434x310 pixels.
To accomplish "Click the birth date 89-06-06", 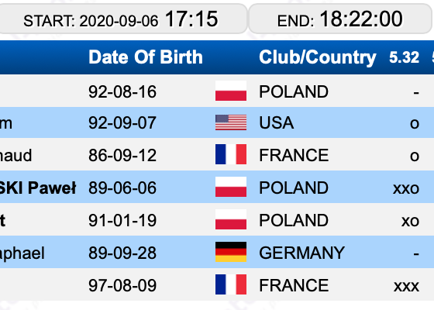I will tap(122, 188).
